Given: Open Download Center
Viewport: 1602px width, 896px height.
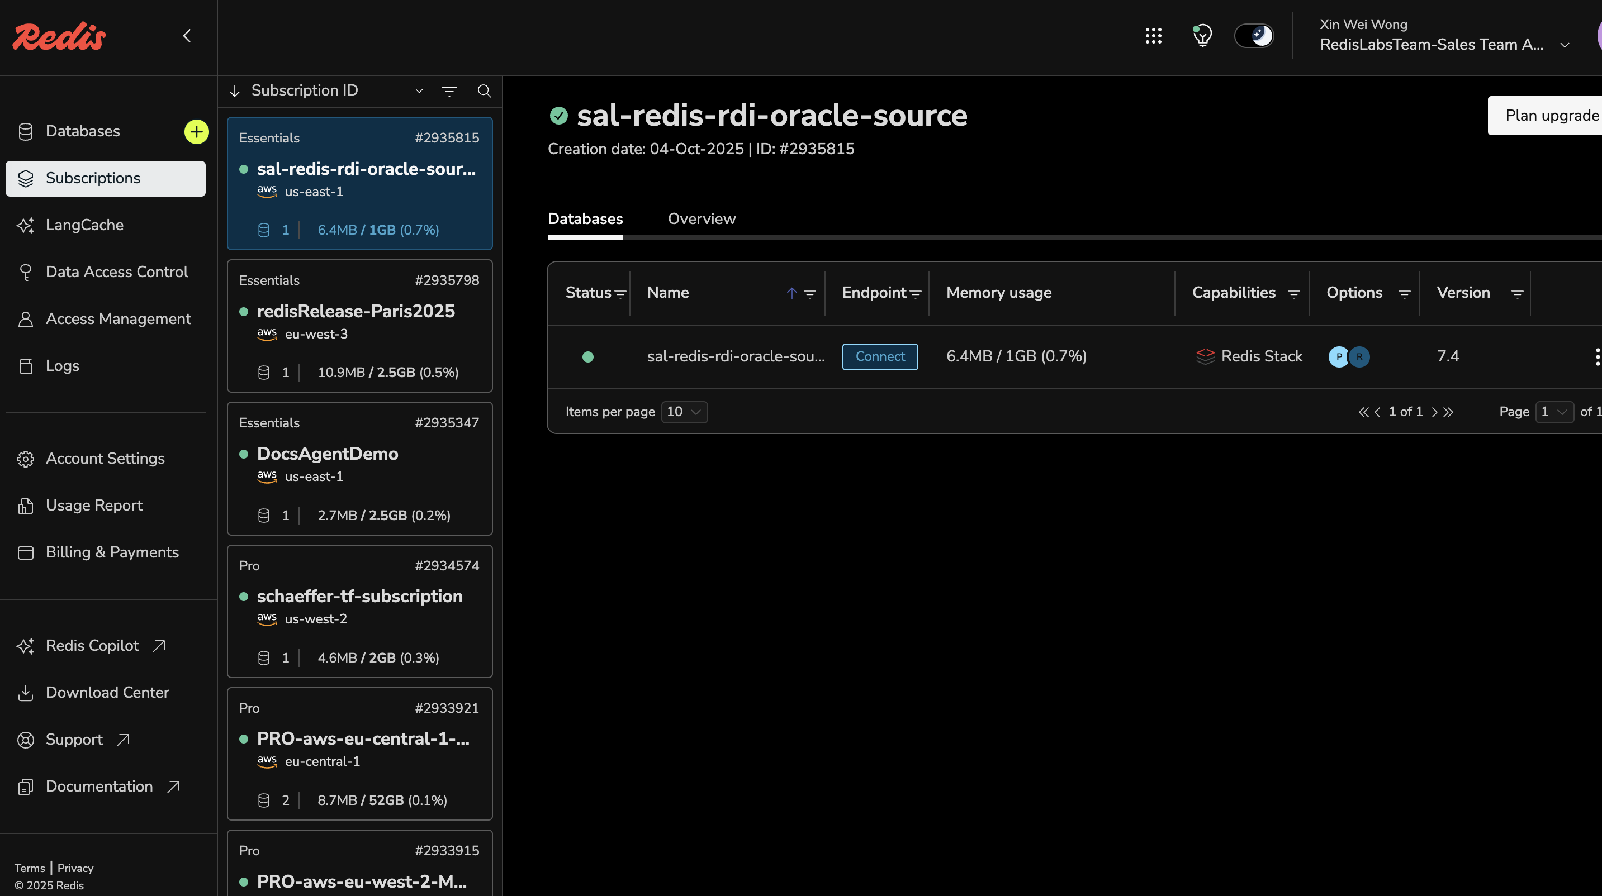Looking at the screenshot, I should pos(107,693).
